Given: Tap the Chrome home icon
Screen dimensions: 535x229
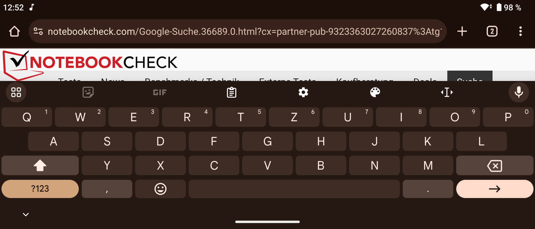Looking at the screenshot, I should pos(14,31).
